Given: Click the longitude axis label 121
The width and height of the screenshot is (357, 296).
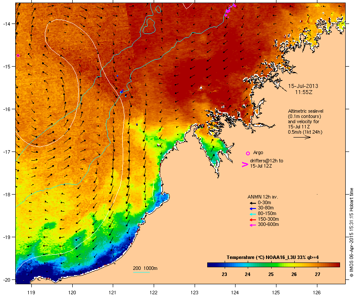Looking at the screenshot, I should point(113,293).
